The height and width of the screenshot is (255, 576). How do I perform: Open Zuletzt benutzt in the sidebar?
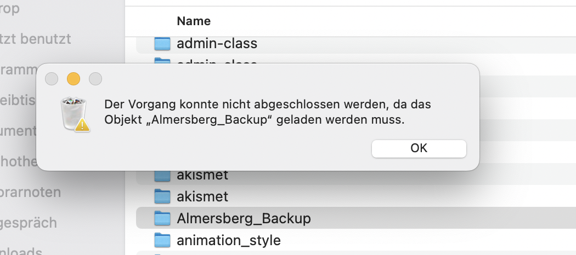point(35,39)
